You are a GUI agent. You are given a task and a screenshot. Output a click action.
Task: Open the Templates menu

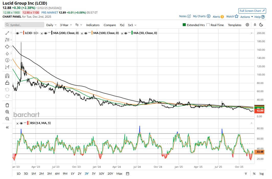coord(235,25)
